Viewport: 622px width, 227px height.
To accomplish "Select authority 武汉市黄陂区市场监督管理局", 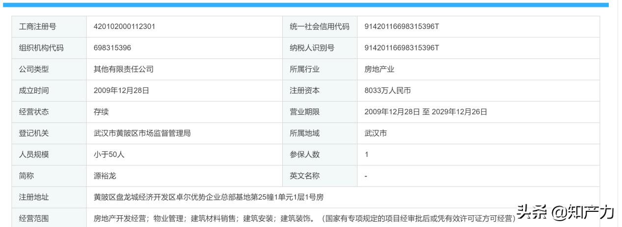I will pos(142,133).
